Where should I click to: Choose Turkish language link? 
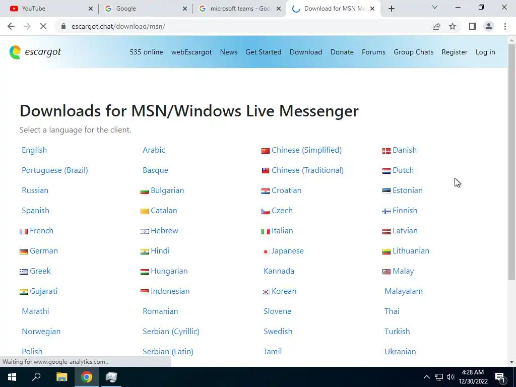[x=397, y=332]
